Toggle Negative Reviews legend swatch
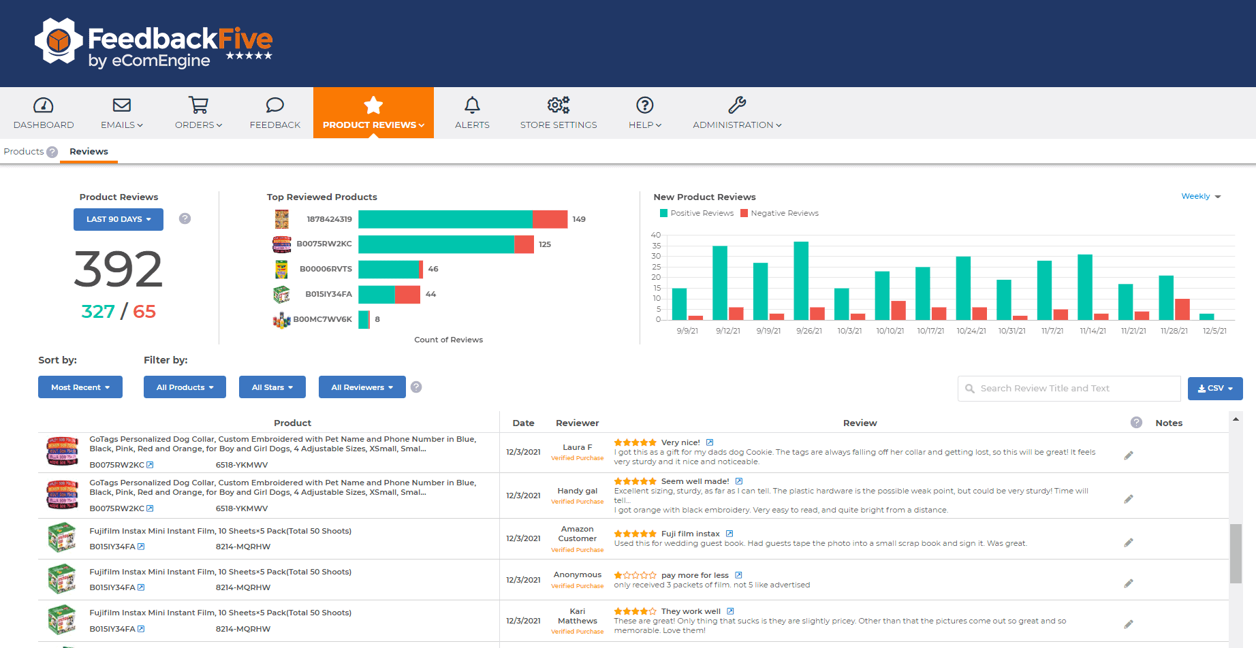Screen dimensions: 1256x648 [744, 213]
